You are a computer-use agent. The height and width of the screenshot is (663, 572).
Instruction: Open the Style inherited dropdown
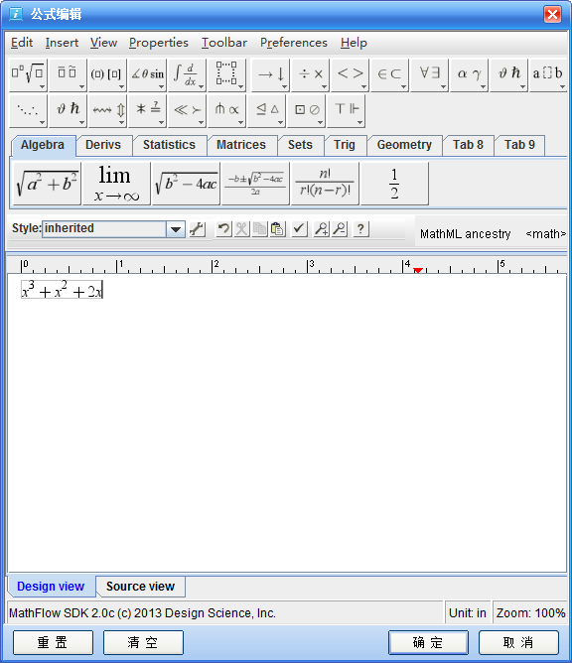(x=176, y=229)
